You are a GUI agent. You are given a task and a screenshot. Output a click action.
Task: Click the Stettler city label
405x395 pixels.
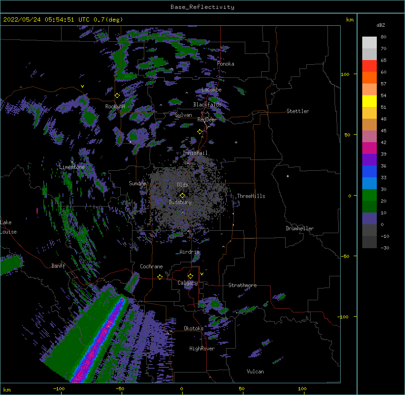pyautogui.click(x=298, y=111)
